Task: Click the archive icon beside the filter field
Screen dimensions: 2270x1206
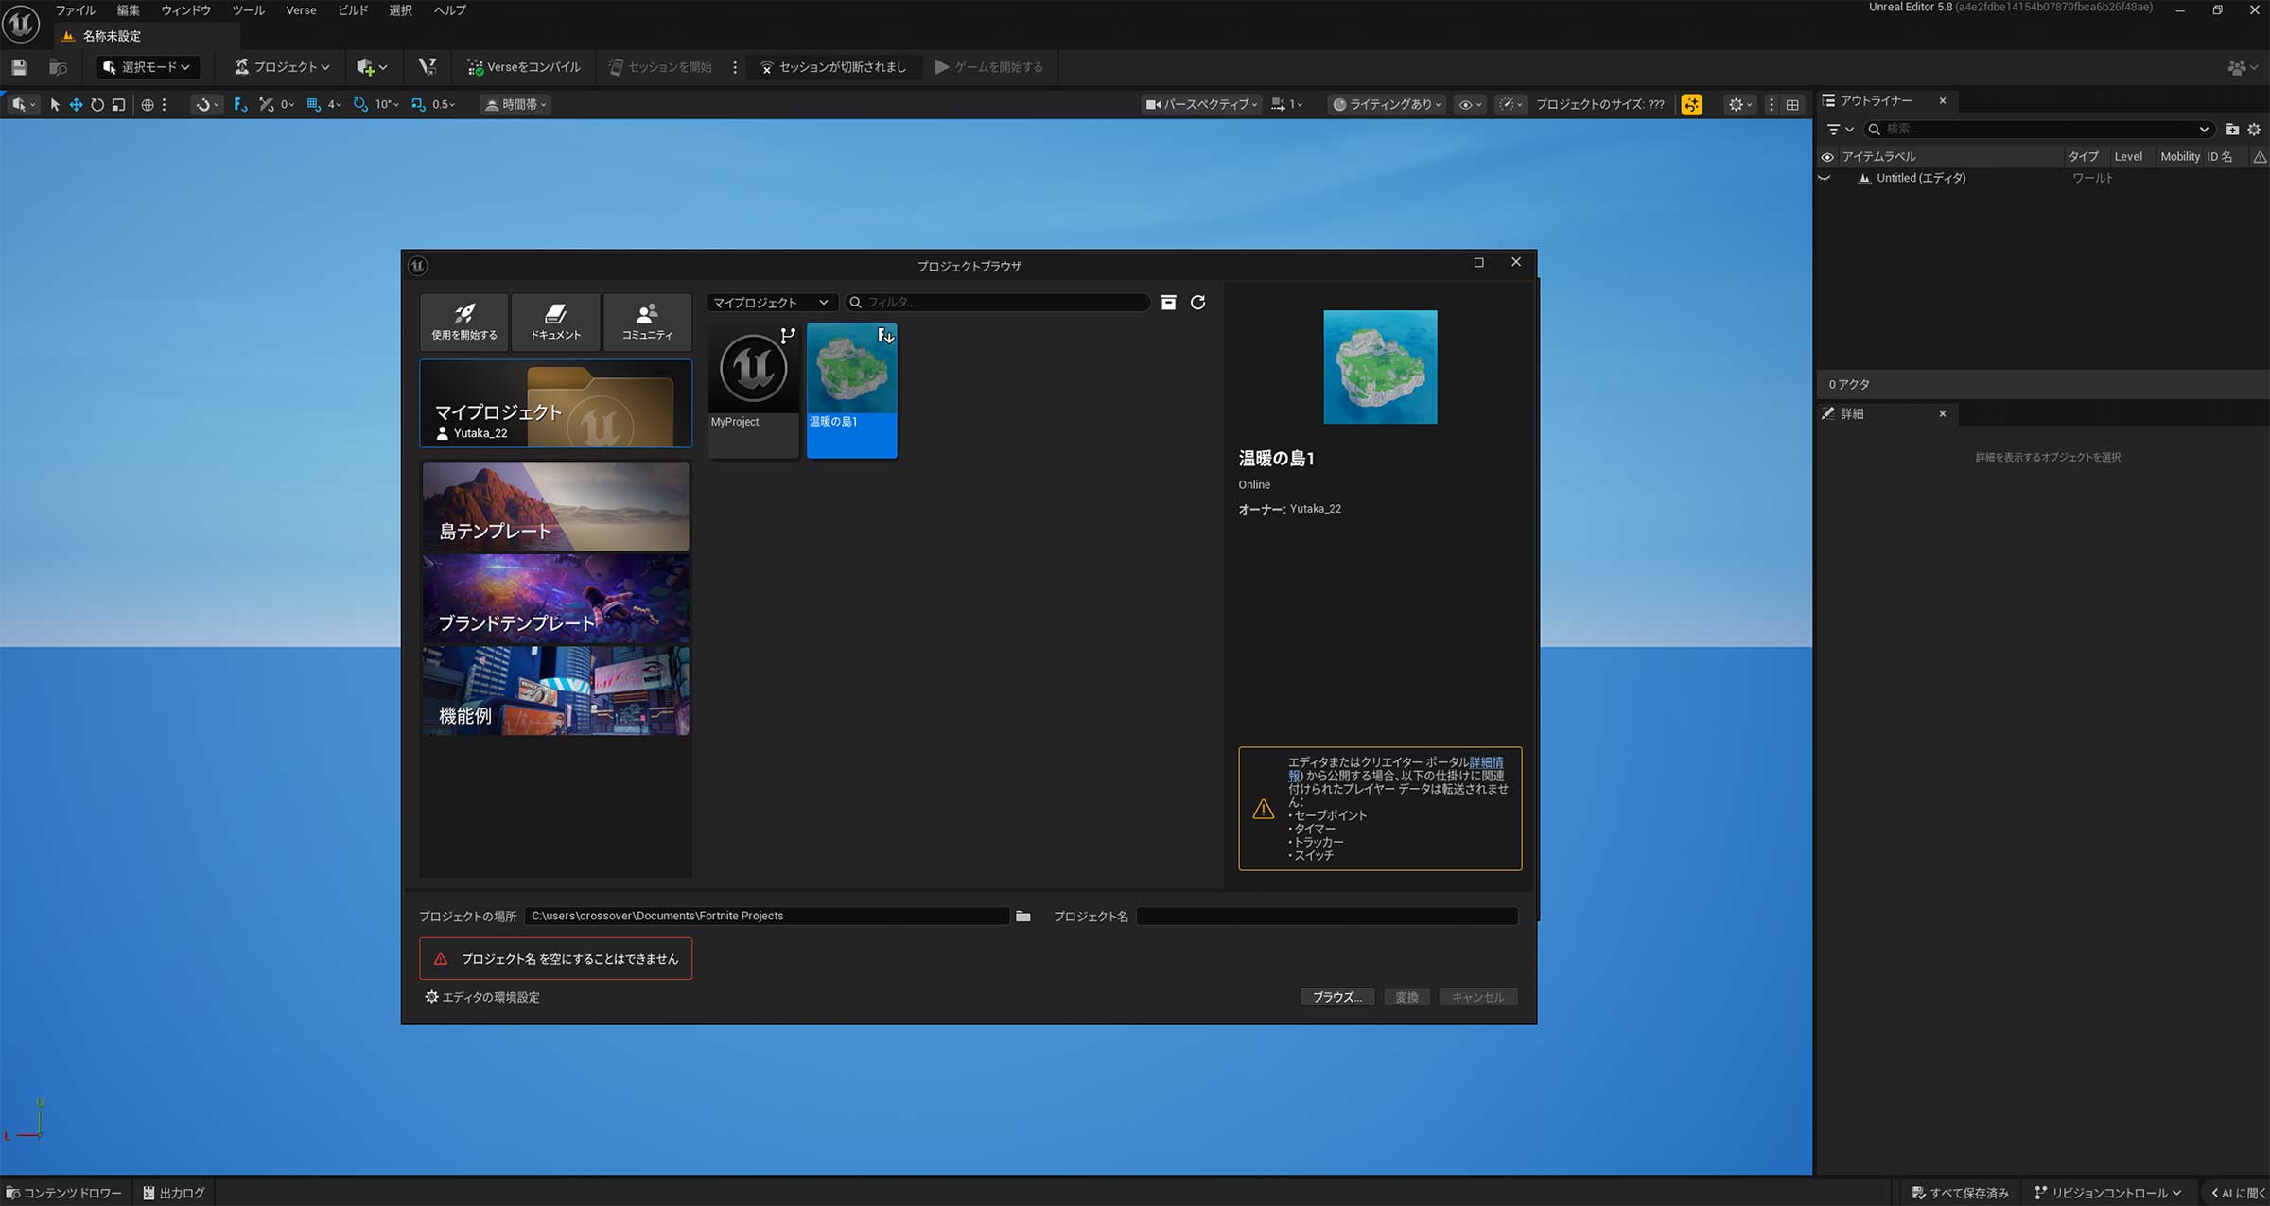Action: [x=1168, y=303]
